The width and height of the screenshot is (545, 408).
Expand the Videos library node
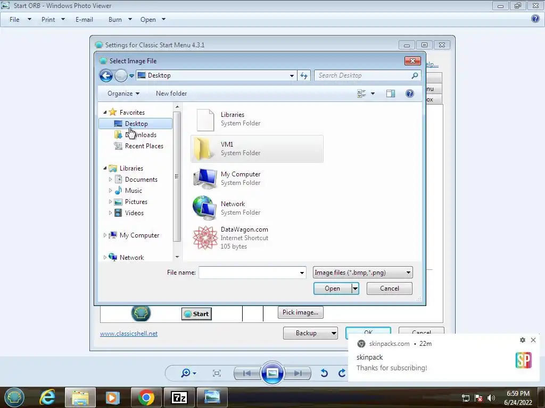coord(111,212)
